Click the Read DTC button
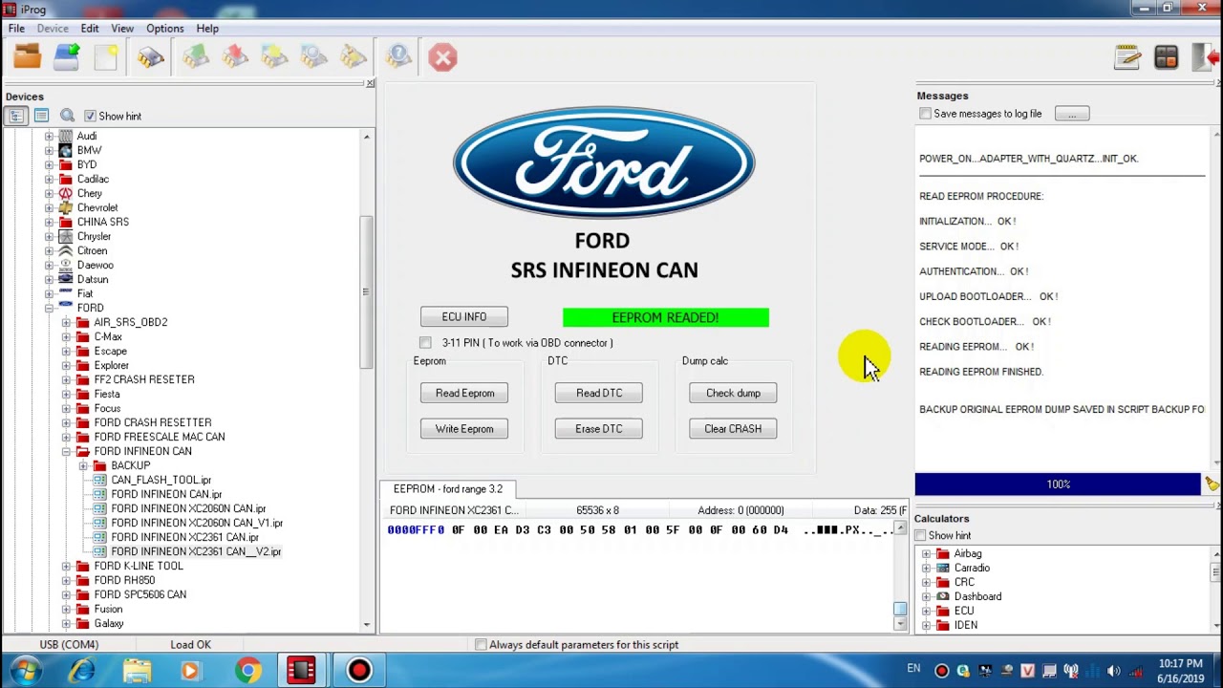This screenshot has width=1223, height=688. pyautogui.click(x=599, y=393)
